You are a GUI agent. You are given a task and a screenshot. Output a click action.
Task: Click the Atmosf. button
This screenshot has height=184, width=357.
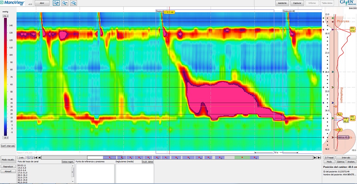pyautogui.click(x=8, y=171)
